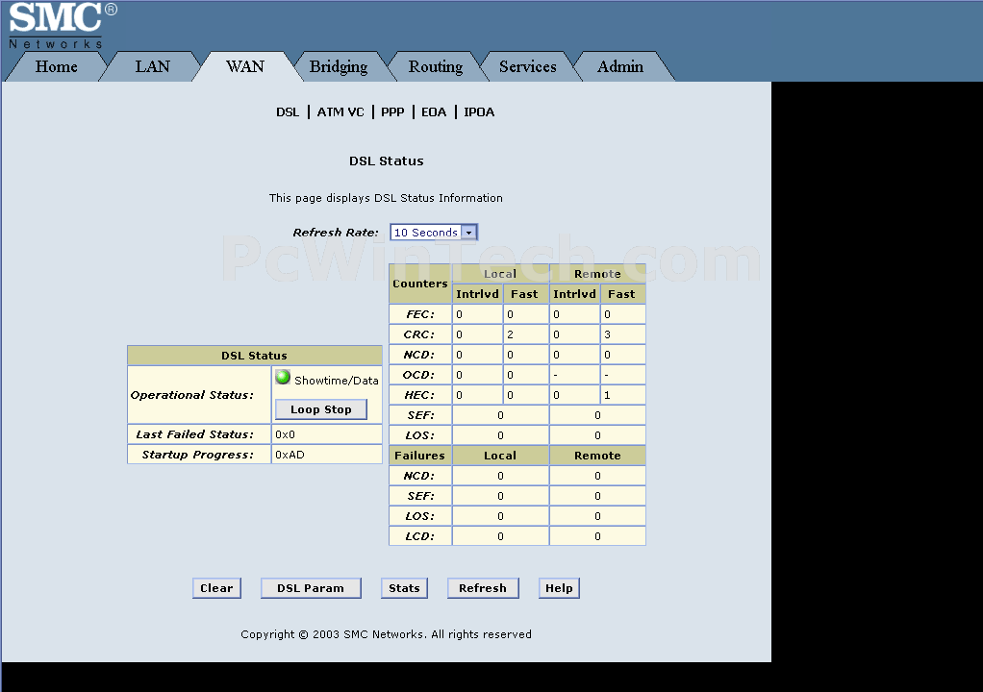Screen dimensions: 983x692
Task: Switch to the Admin tab
Action: tap(620, 66)
